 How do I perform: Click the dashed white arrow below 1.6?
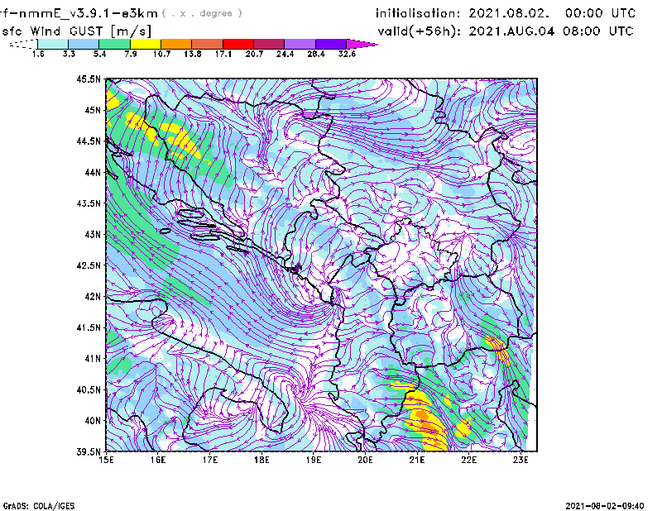click(23, 44)
